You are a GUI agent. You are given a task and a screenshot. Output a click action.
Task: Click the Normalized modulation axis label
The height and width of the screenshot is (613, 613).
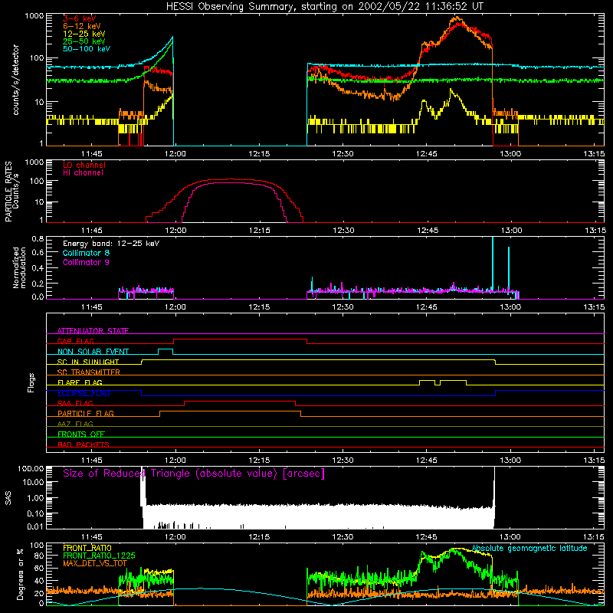19,267
